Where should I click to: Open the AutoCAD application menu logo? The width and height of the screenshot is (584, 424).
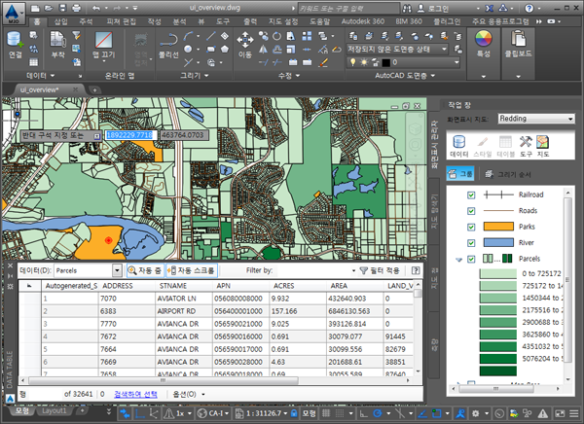(14, 11)
